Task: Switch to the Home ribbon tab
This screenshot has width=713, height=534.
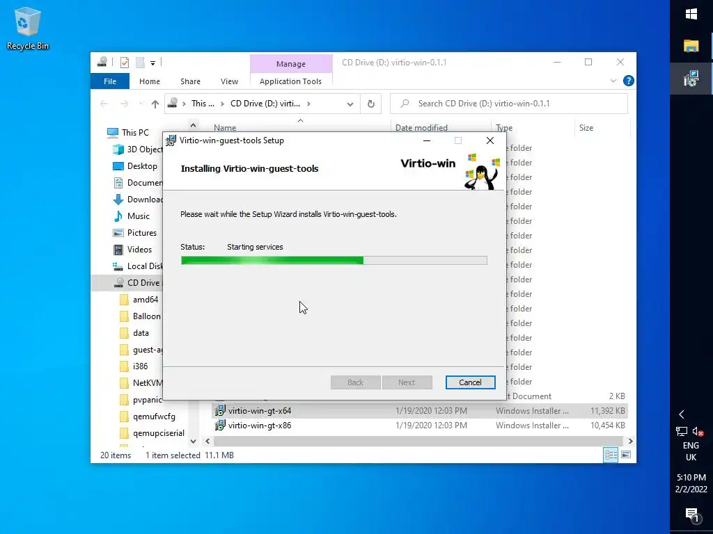Action: (x=150, y=81)
